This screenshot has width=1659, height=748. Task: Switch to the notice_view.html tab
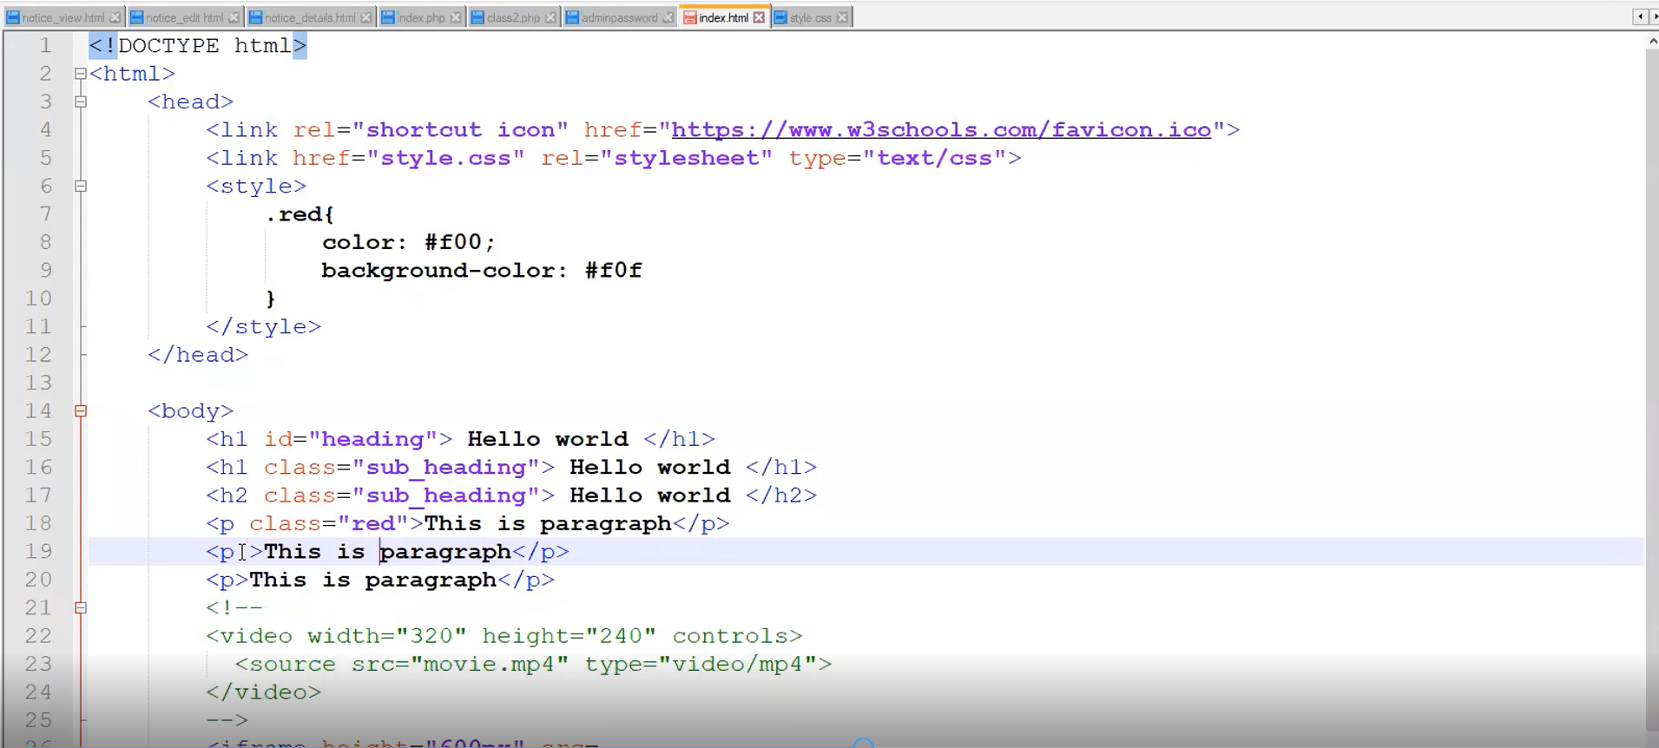coord(63,17)
